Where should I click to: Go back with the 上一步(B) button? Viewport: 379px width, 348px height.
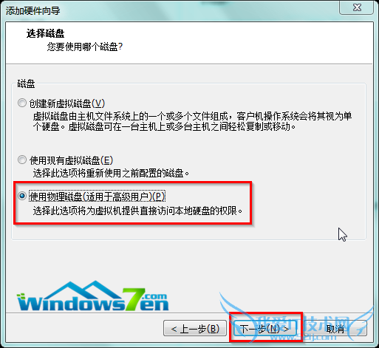point(195,328)
